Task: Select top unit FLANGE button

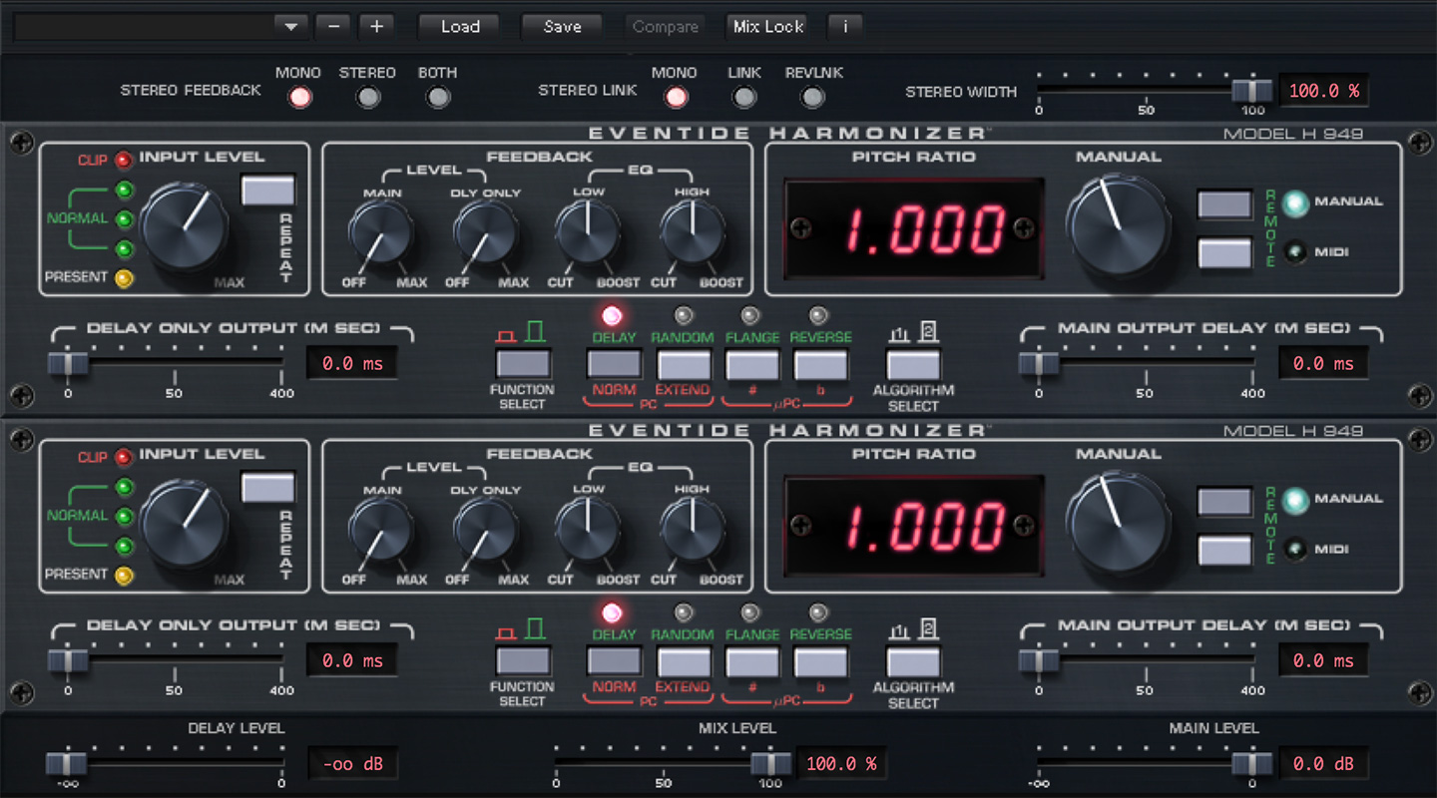Action: [x=752, y=364]
